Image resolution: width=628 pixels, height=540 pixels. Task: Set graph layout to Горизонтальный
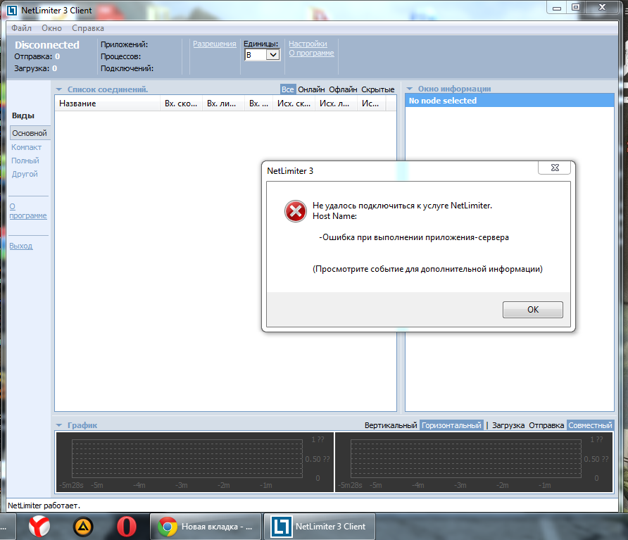(x=451, y=425)
